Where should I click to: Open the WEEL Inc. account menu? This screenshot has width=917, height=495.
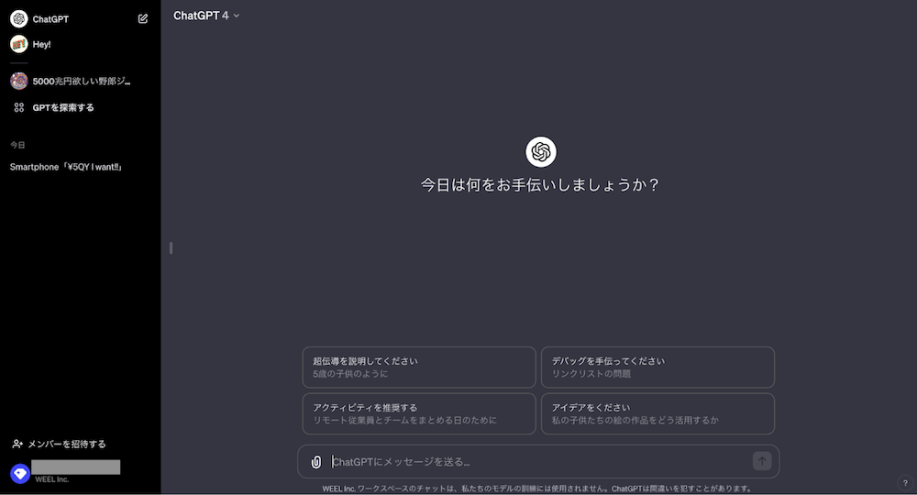pos(75,471)
